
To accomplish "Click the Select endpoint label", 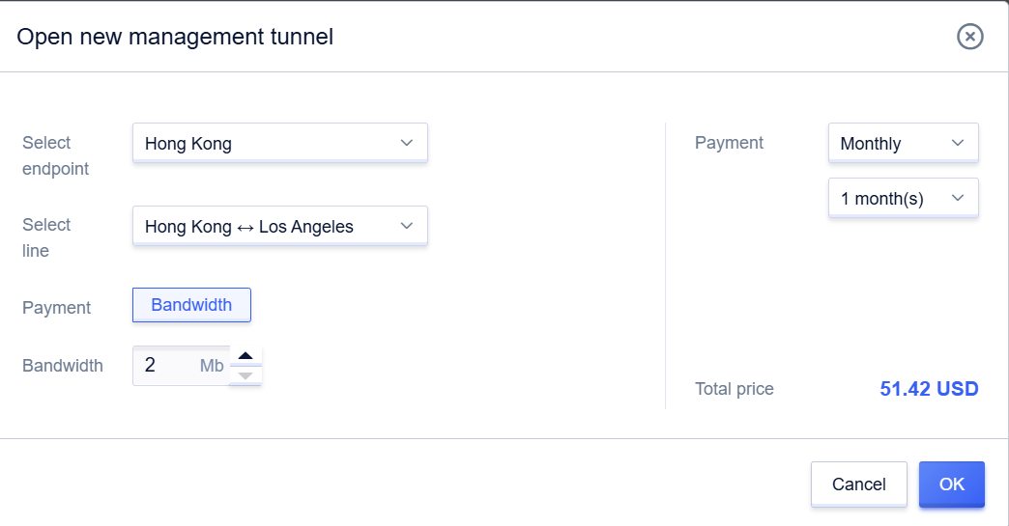I will [x=55, y=155].
